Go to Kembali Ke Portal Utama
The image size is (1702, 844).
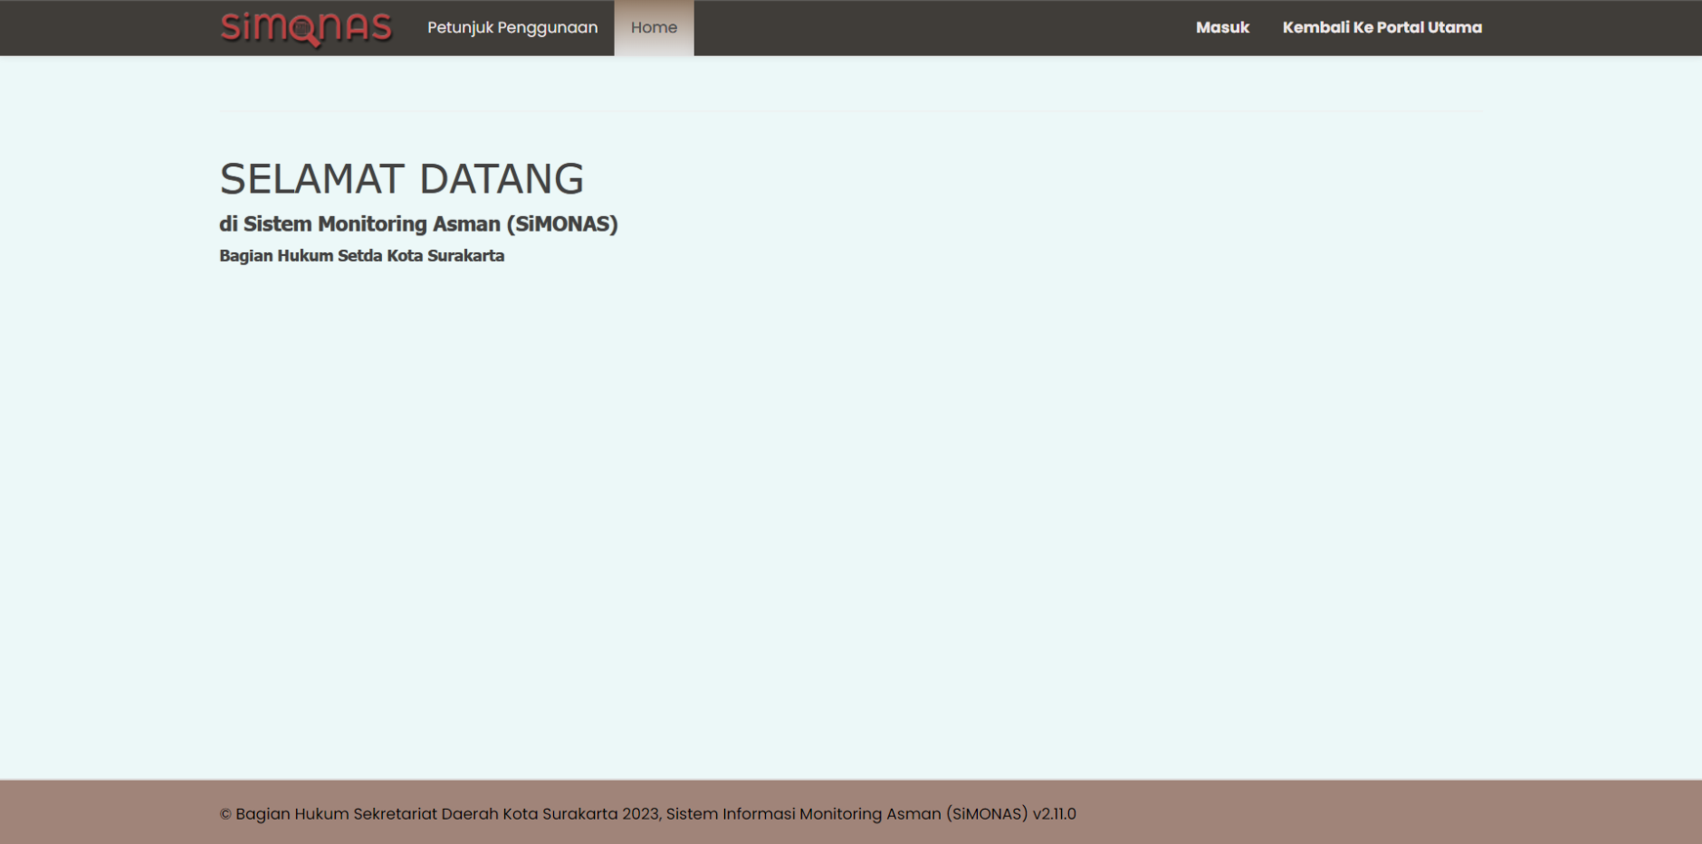[x=1382, y=27]
